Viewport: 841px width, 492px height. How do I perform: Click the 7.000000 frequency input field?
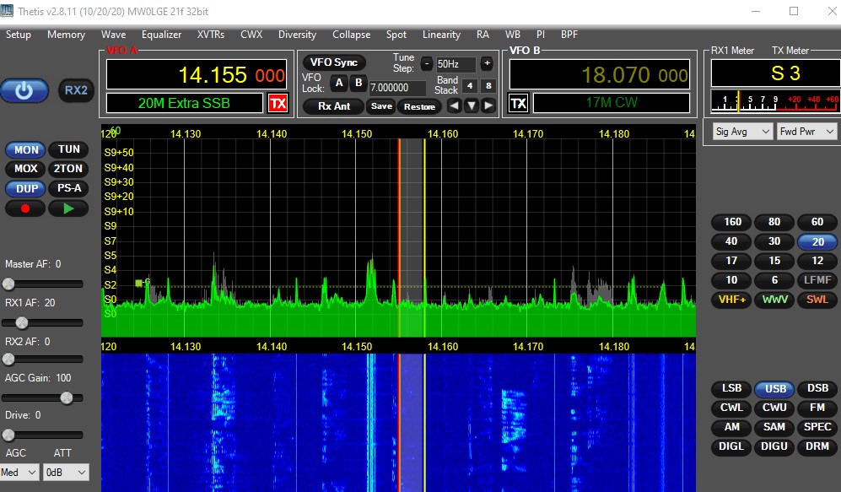(397, 88)
